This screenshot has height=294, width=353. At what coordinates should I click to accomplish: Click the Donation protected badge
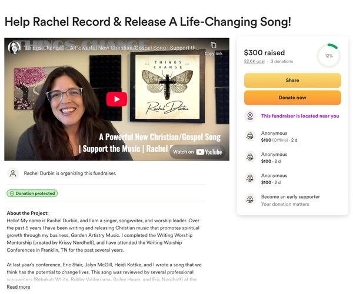pyautogui.click(x=32, y=193)
